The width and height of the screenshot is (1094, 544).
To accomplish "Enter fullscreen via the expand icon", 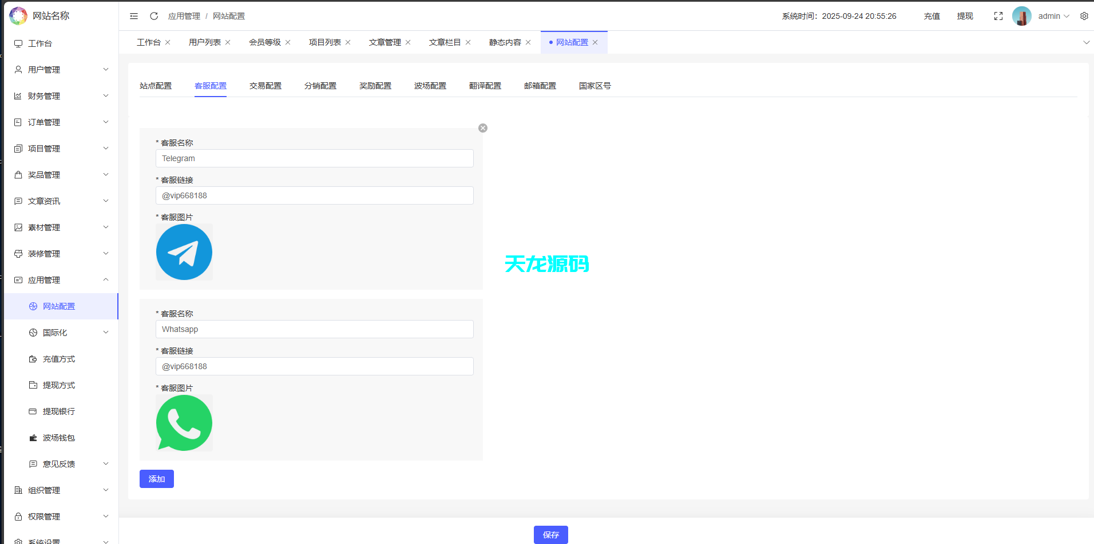I will 998,16.
